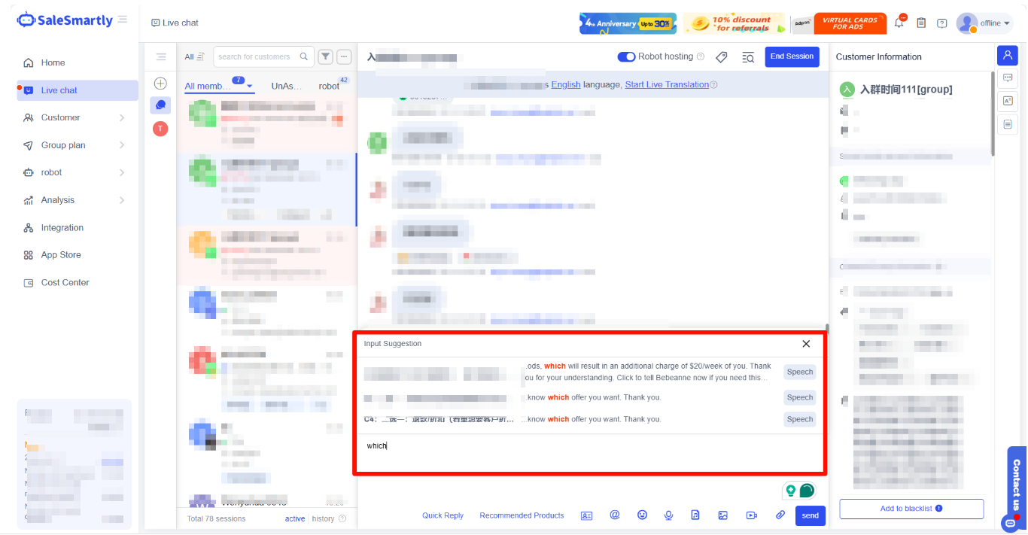Open Quick Reply
The width and height of the screenshot is (1028, 535).
pyautogui.click(x=443, y=515)
